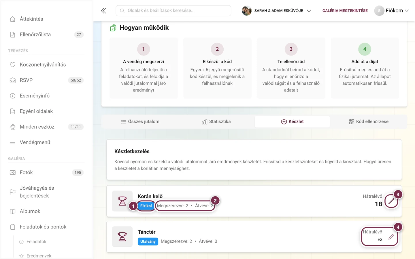Go to the Kód ellenőrzése tab
Image resolution: width=415 pixels, height=259 pixels.
pyautogui.click(x=369, y=122)
